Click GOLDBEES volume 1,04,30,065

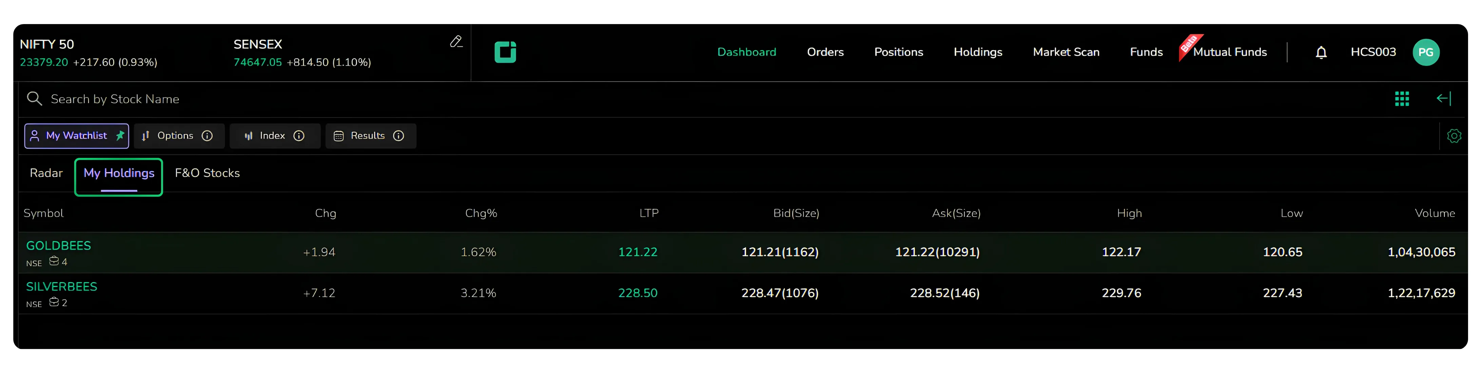1421,252
